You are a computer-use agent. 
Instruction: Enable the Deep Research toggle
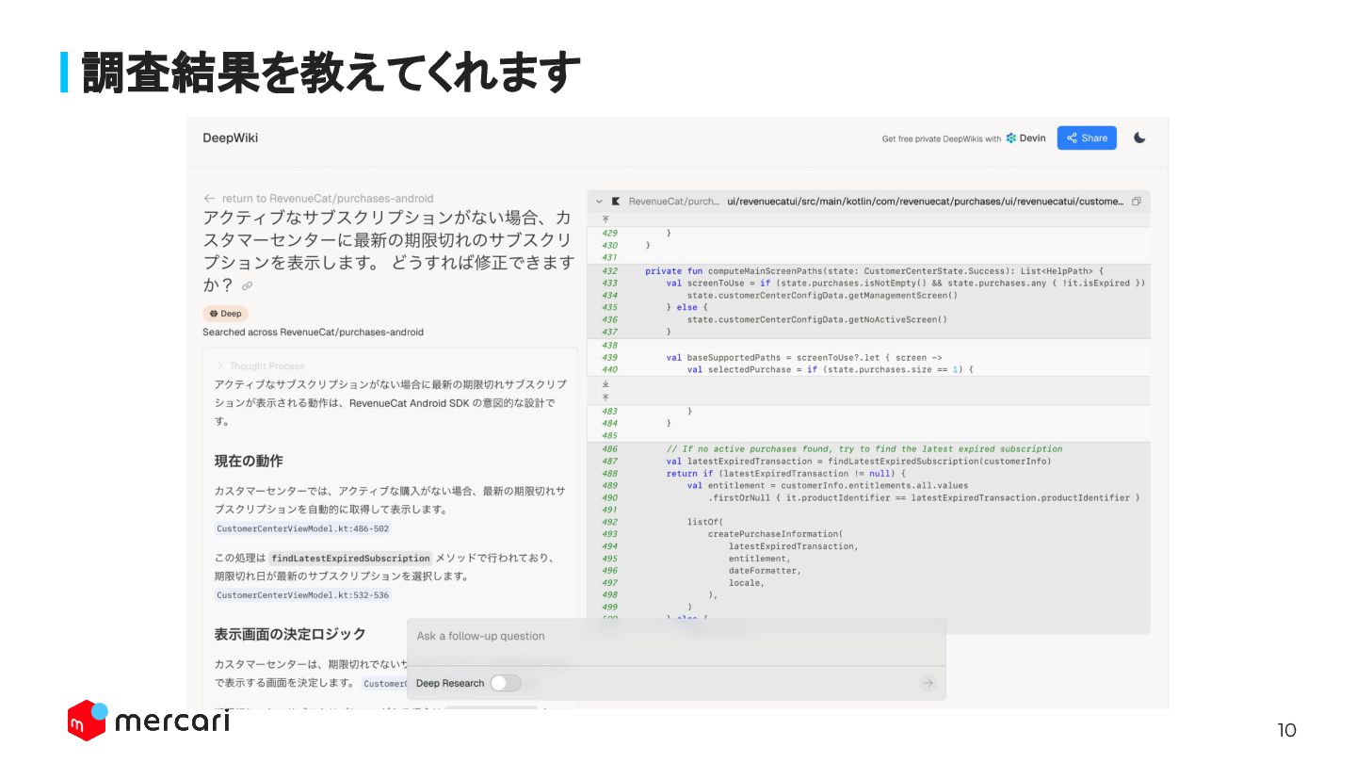(x=505, y=683)
